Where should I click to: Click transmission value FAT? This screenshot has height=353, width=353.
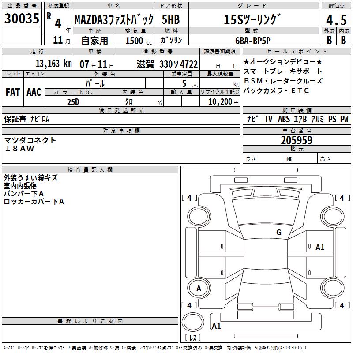pyautogui.click(x=13, y=92)
